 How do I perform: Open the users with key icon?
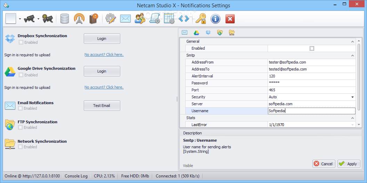(x=140, y=18)
